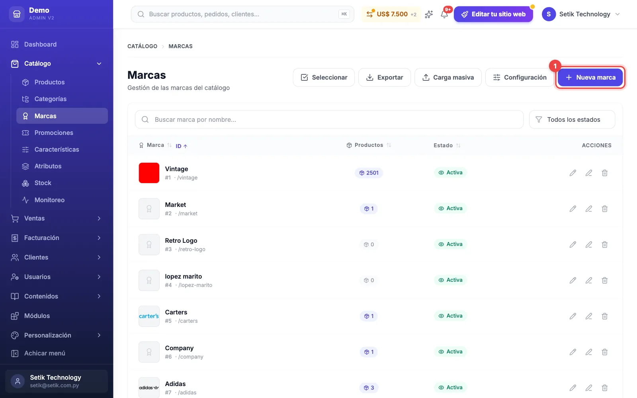Click the trash icon in Carters row
637x398 pixels.
[604, 316]
